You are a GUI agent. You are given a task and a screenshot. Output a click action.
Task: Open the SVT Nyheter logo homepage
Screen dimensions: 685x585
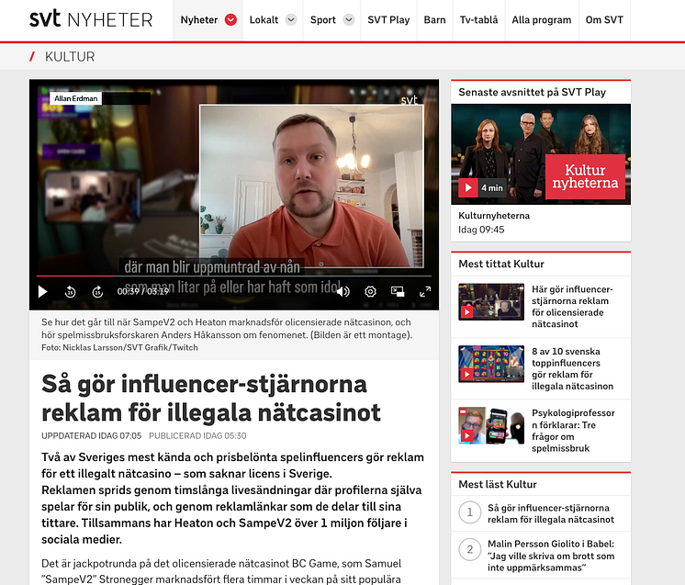91,19
